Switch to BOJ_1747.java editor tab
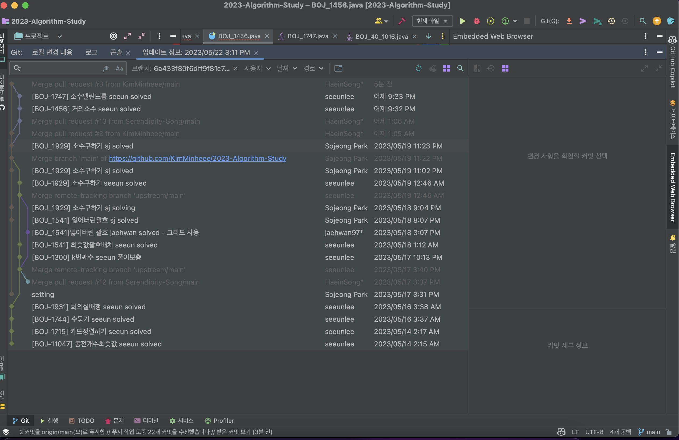The height and width of the screenshot is (440, 679). click(308, 36)
